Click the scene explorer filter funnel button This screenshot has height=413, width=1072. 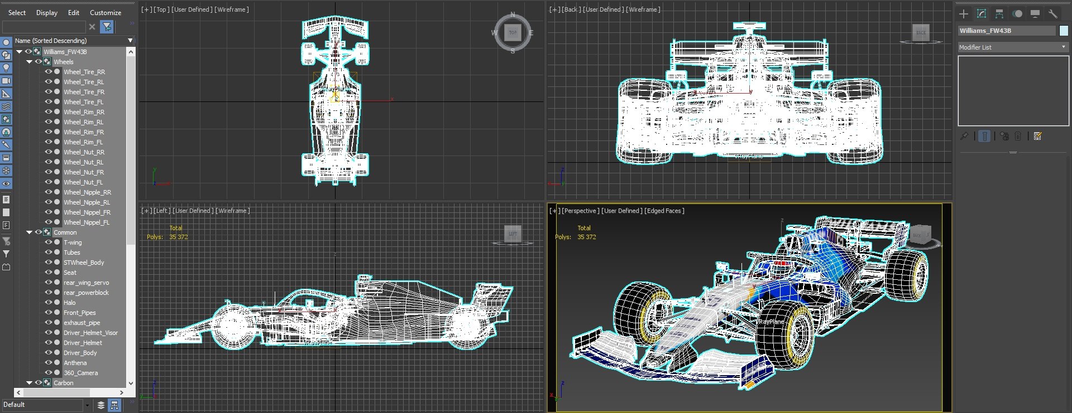[107, 26]
